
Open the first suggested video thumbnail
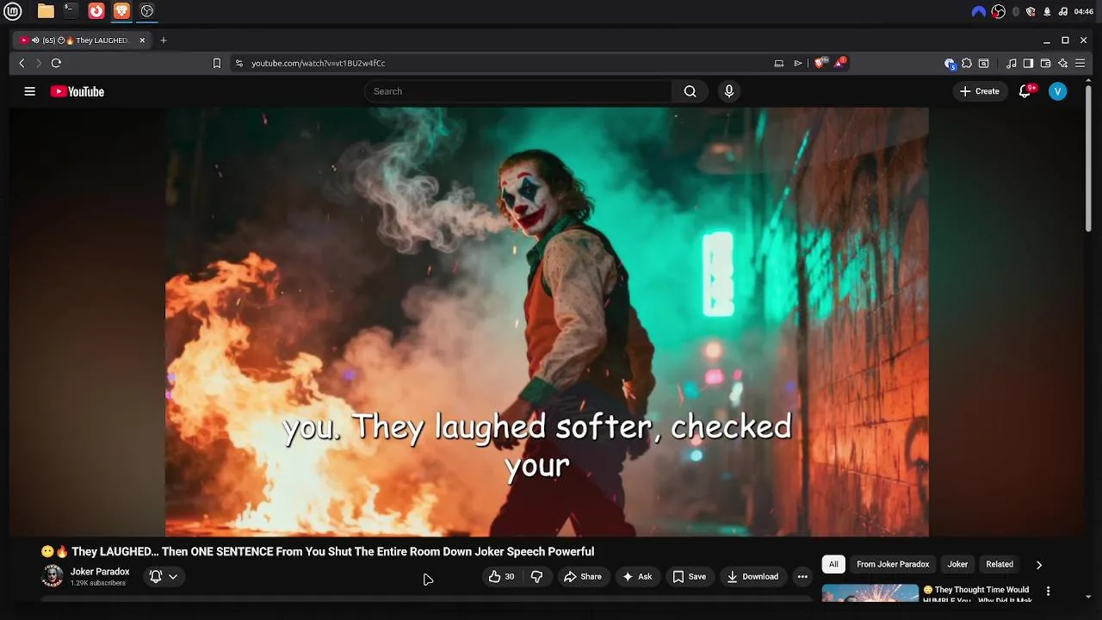870,593
